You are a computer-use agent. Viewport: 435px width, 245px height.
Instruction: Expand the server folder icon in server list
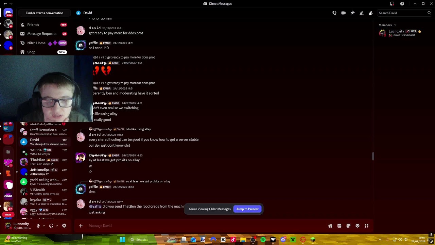(x=8, y=151)
